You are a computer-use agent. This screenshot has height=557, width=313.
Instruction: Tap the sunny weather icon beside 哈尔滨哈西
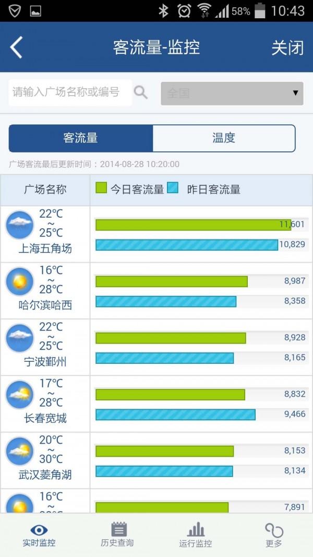click(x=19, y=281)
